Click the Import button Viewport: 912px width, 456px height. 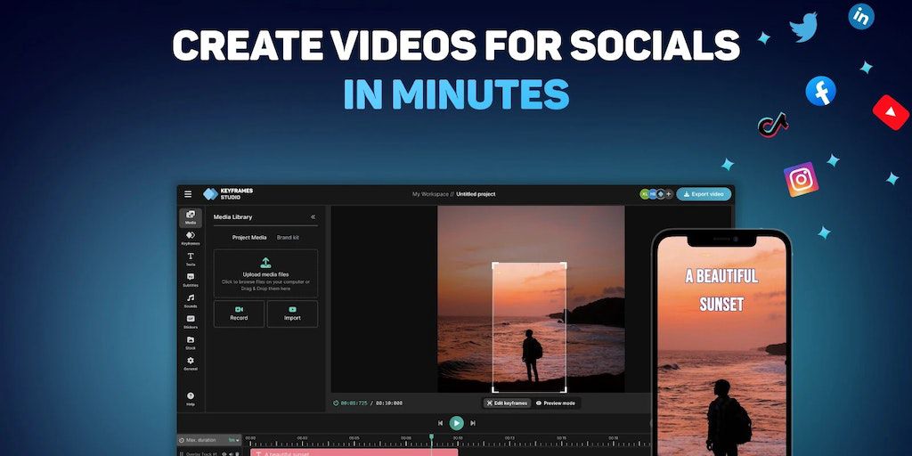tap(292, 313)
